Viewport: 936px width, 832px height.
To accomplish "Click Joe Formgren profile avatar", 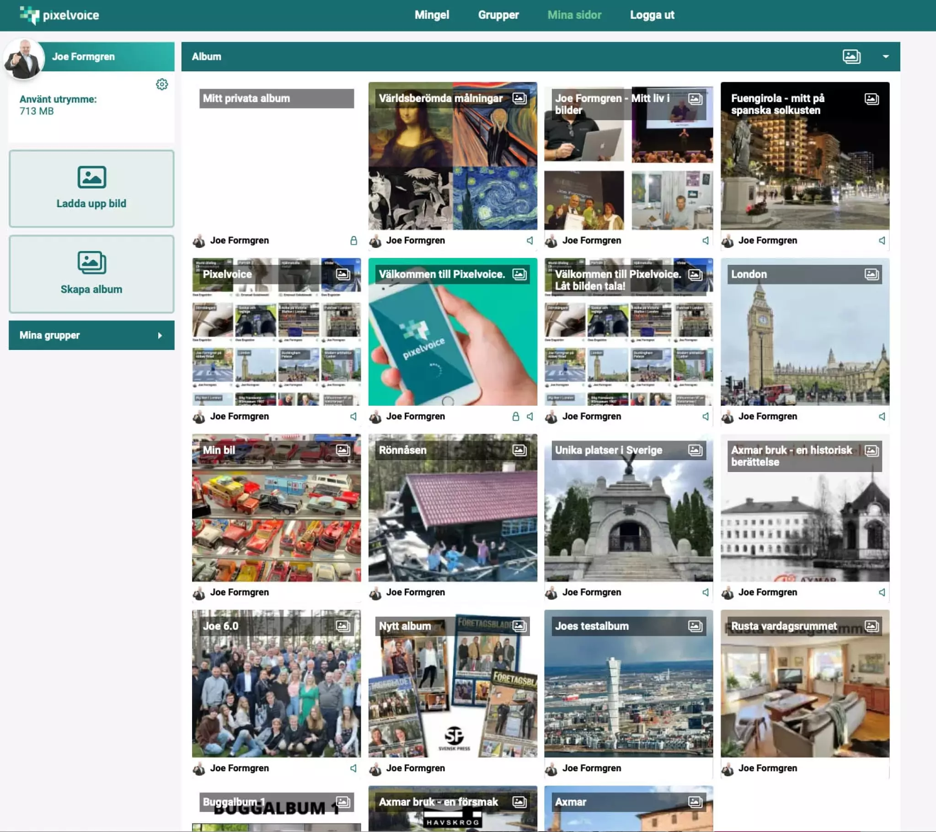I will (x=24, y=59).
